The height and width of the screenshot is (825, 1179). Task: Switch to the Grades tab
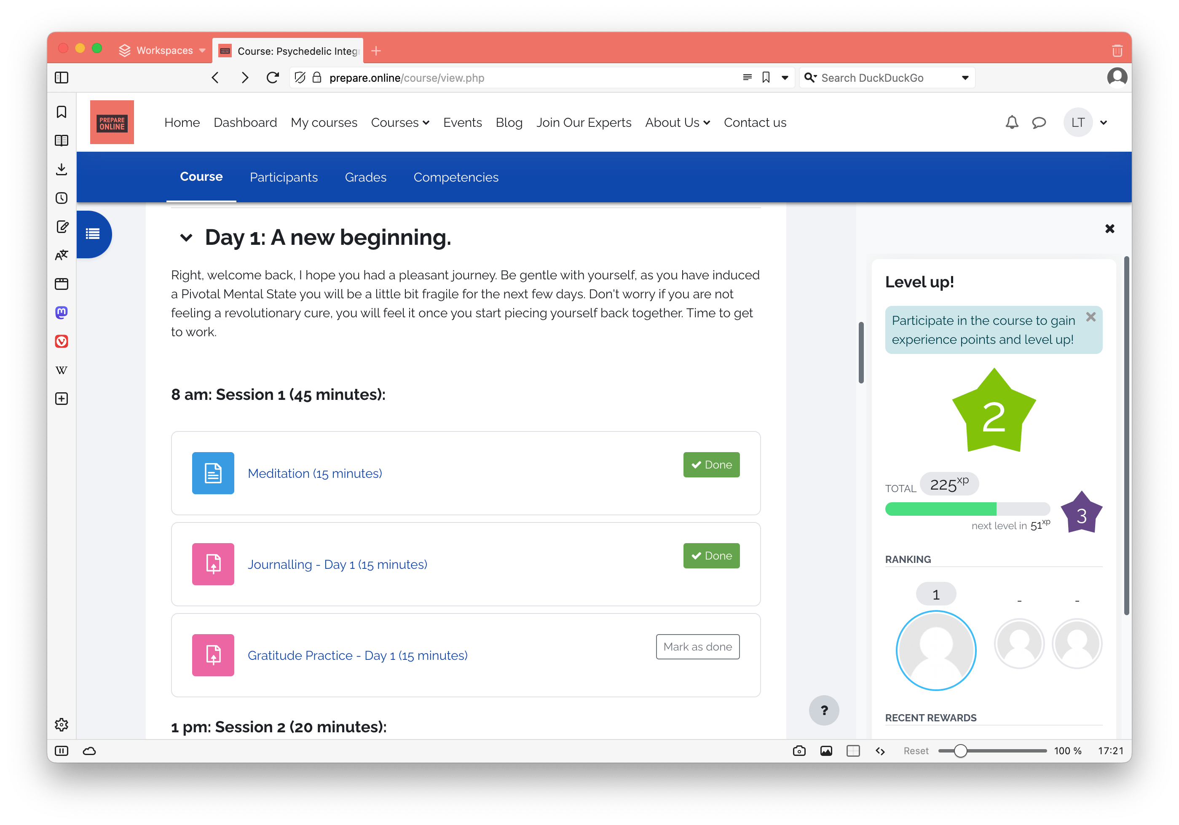point(365,177)
